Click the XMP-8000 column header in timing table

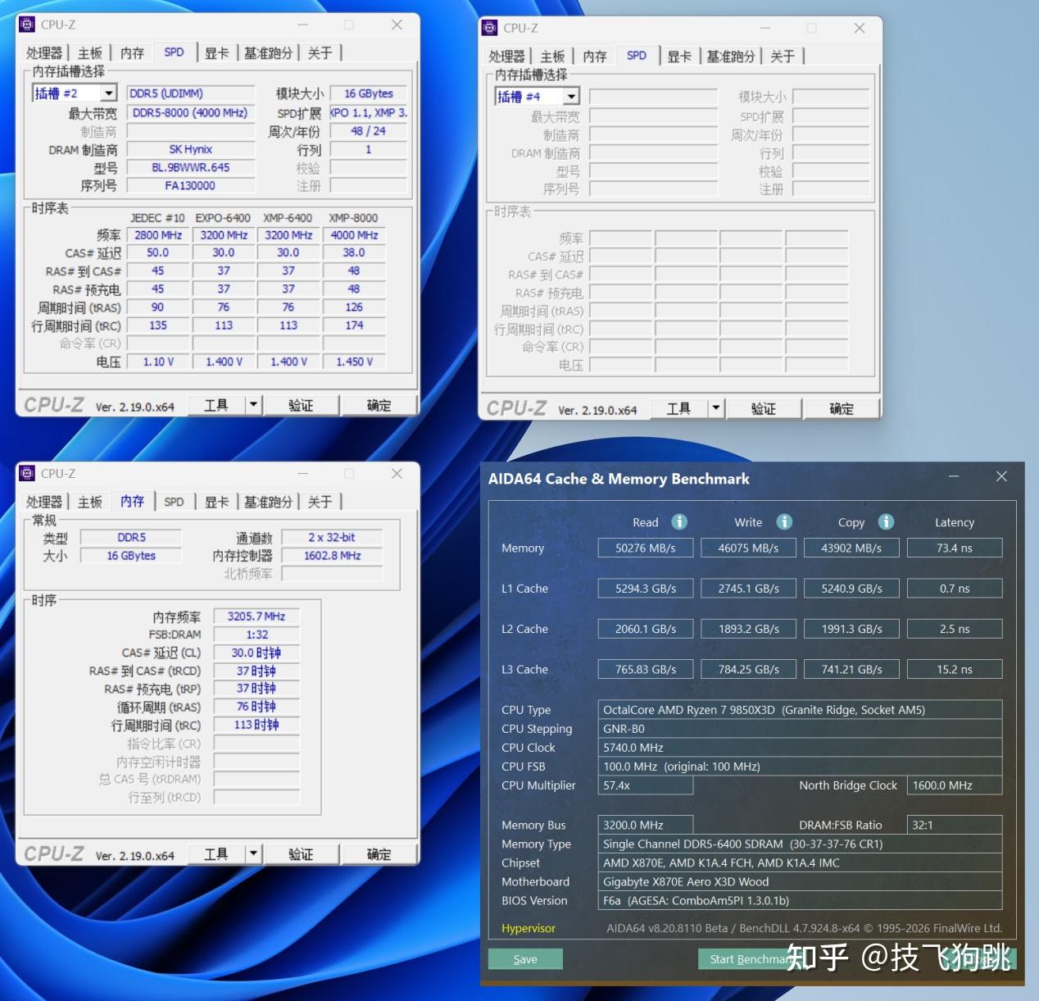click(353, 218)
